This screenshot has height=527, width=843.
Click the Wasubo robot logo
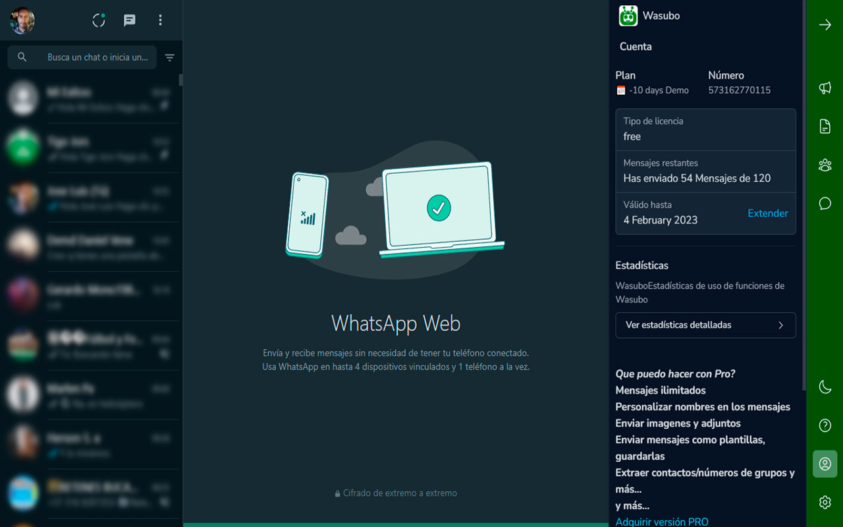coord(628,16)
